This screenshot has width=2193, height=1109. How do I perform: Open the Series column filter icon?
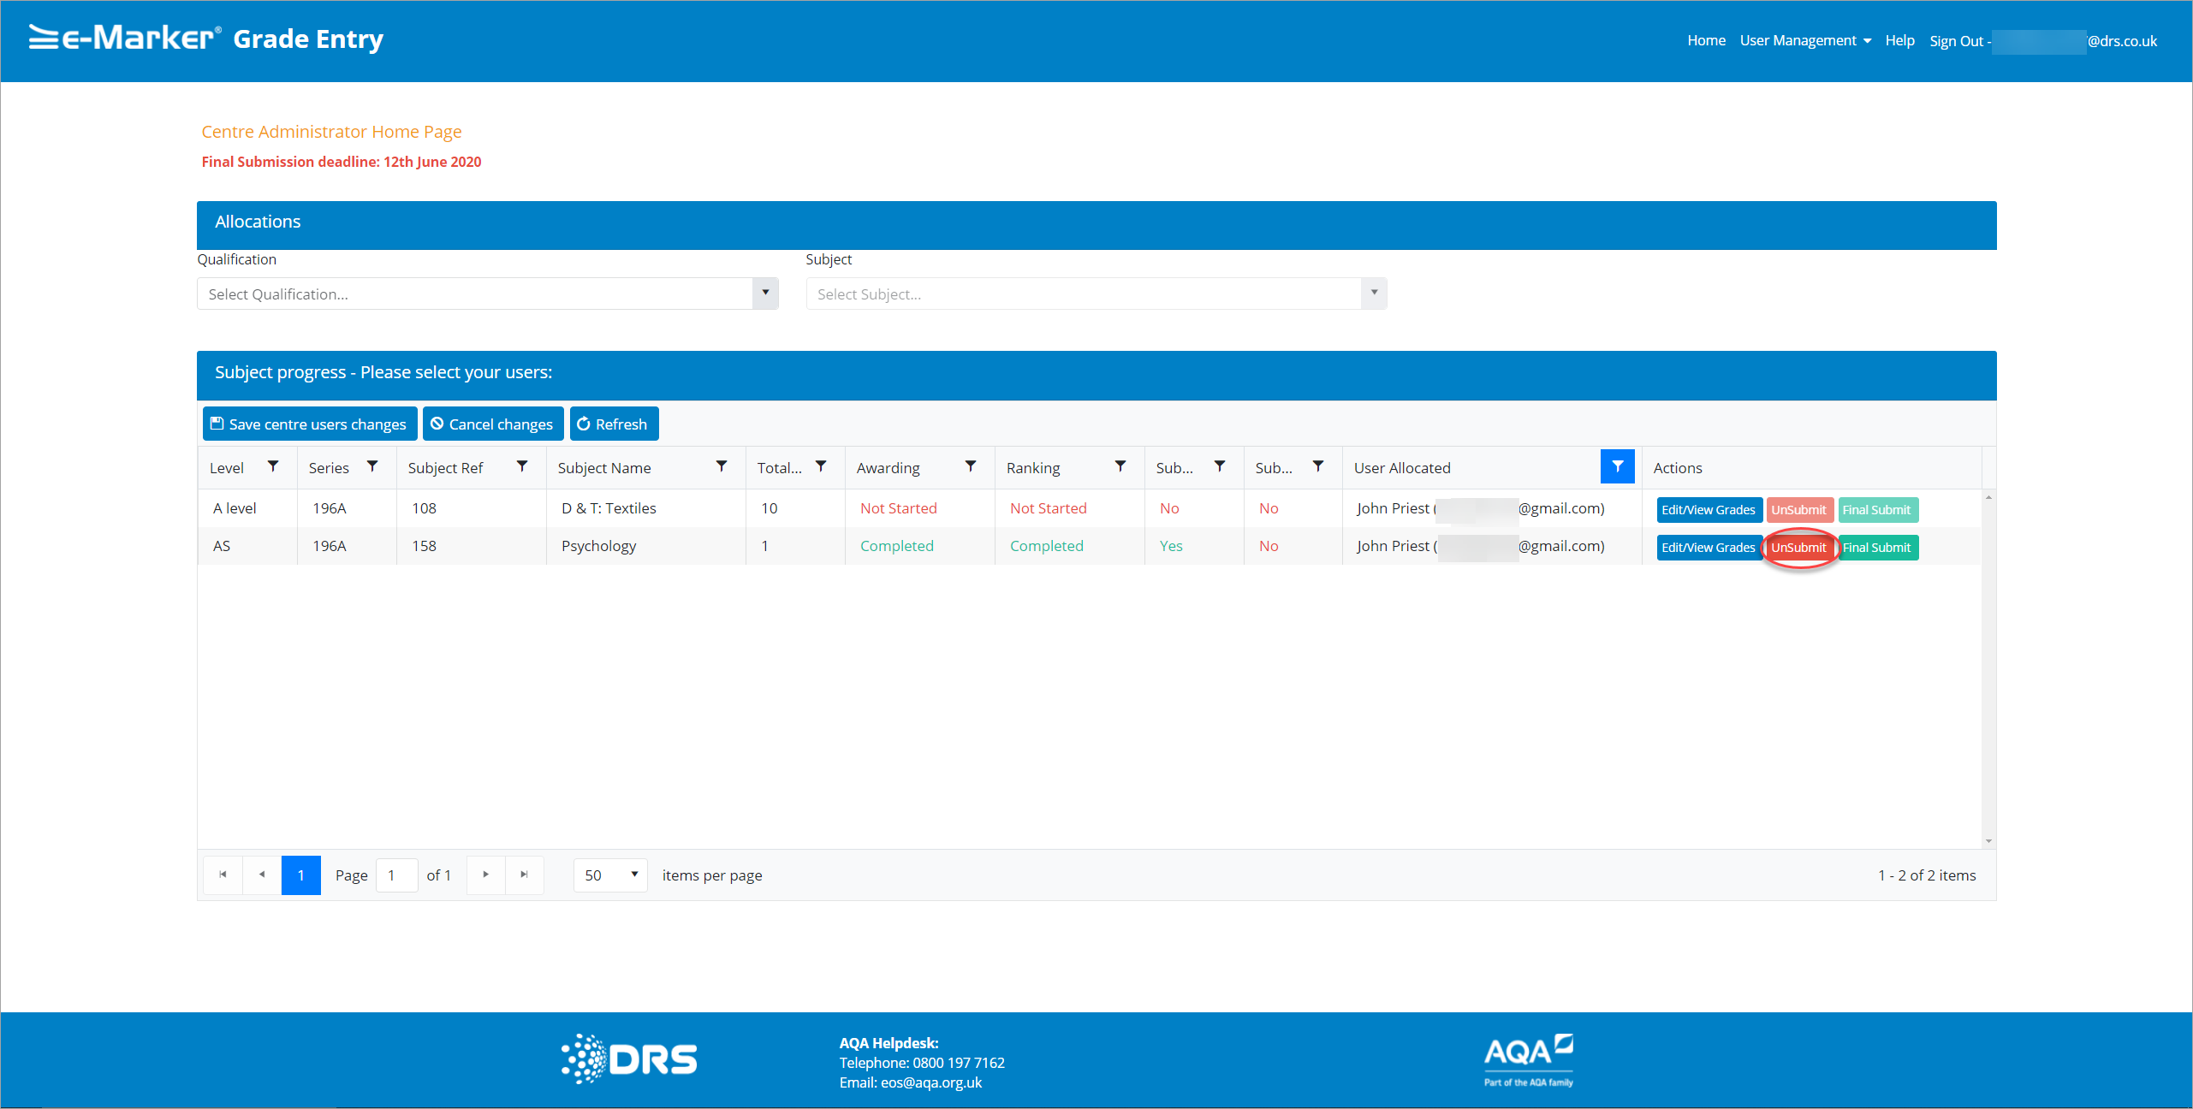click(x=372, y=466)
